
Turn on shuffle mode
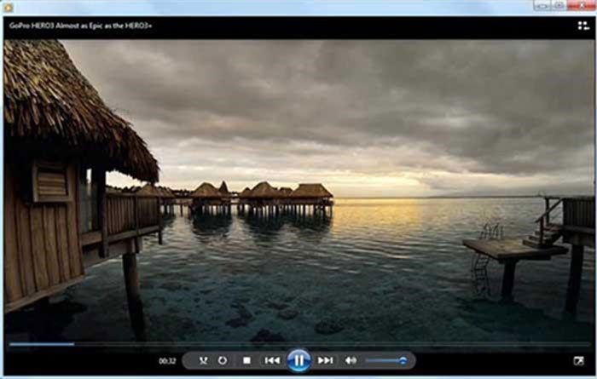click(x=203, y=360)
